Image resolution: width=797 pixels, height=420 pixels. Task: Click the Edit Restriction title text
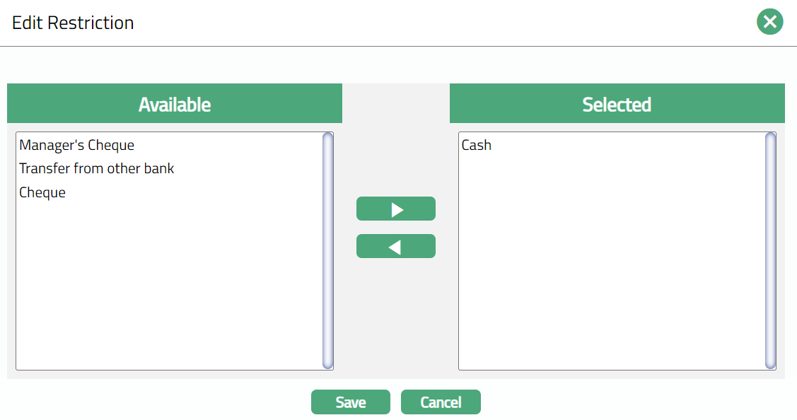pyautogui.click(x=73, y=23)
